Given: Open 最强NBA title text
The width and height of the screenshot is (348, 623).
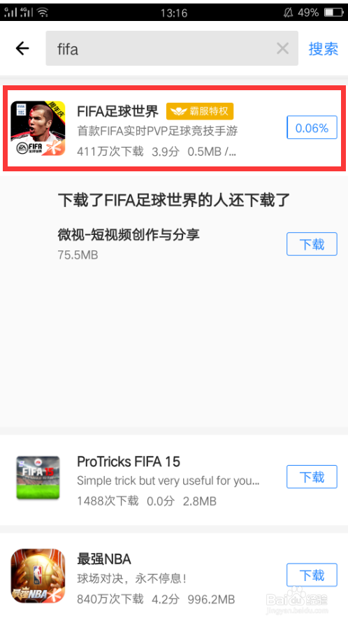Looking at the screenshot, I should tap(104, 559).
